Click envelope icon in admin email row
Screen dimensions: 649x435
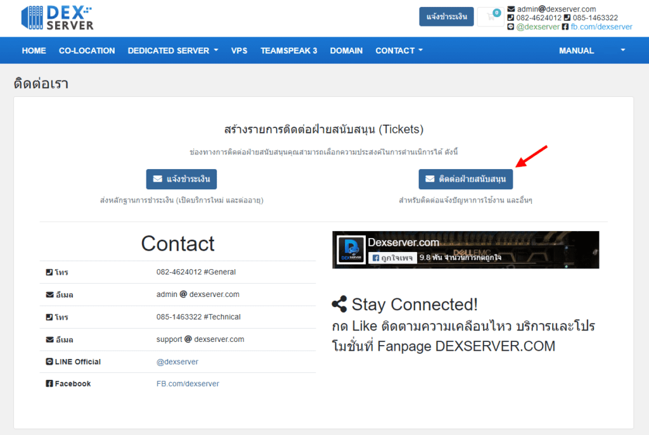[49, 294]
